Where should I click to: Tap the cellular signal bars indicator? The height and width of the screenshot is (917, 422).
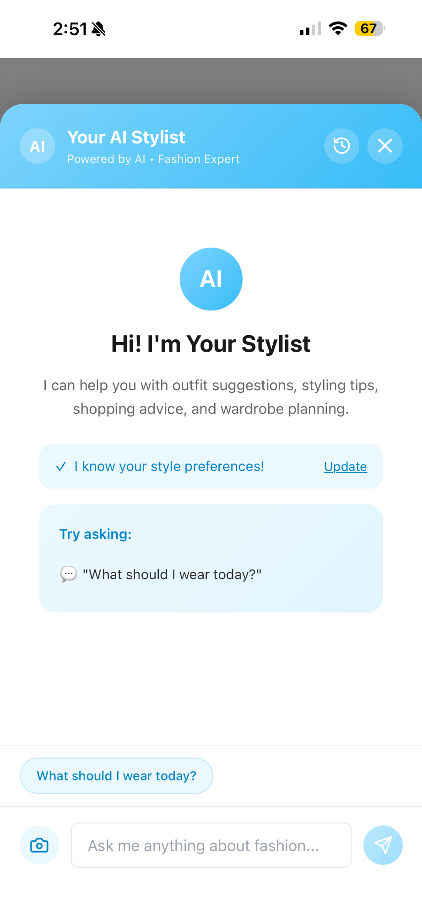coord(308,28)
